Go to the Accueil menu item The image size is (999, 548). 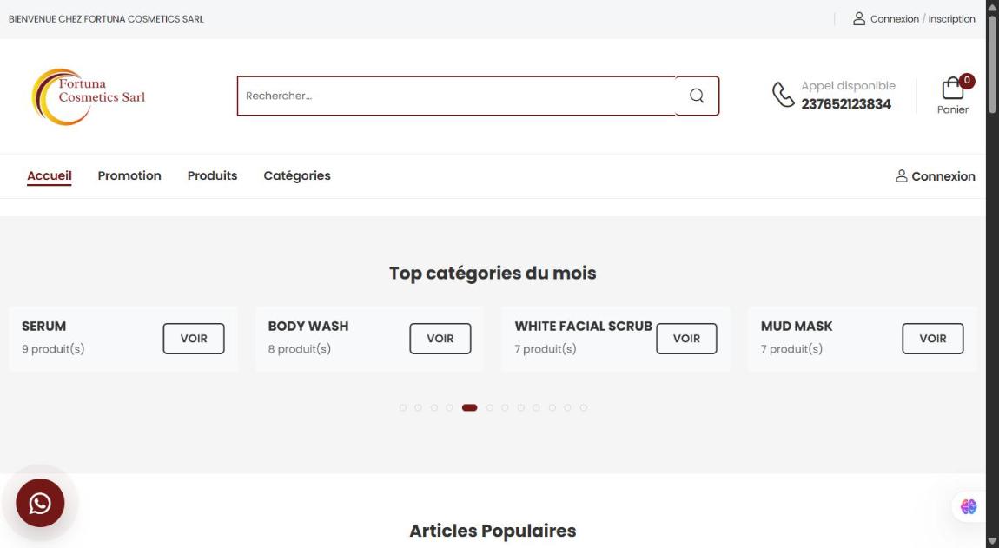(x=49, y=176)
